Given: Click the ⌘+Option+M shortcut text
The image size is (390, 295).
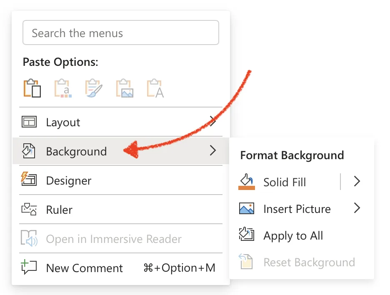Looking at the screenshot, I should tap(179, 268).
